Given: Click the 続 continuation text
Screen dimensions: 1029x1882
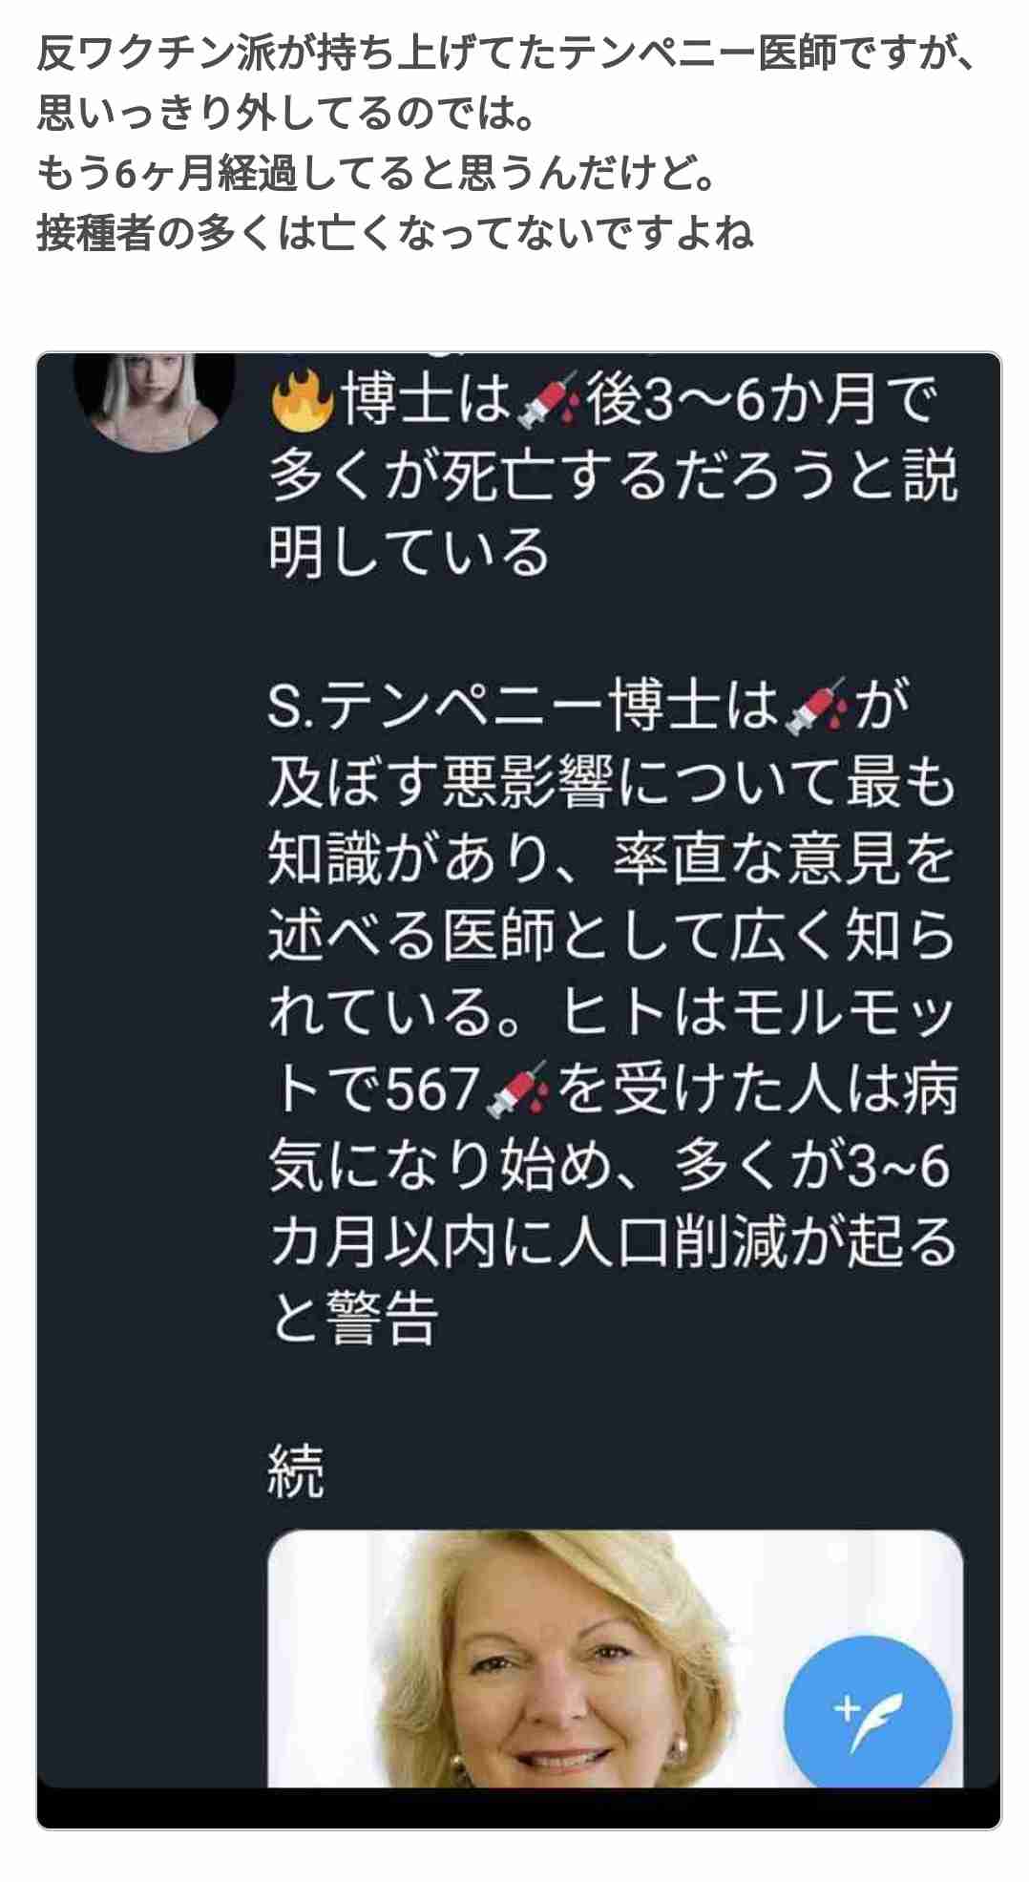Looking at the screenshot, I should click(x=297, y=1471).
